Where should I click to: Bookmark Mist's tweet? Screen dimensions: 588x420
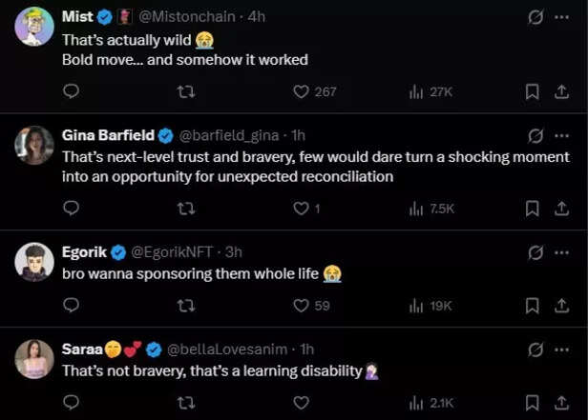[533, 91]
